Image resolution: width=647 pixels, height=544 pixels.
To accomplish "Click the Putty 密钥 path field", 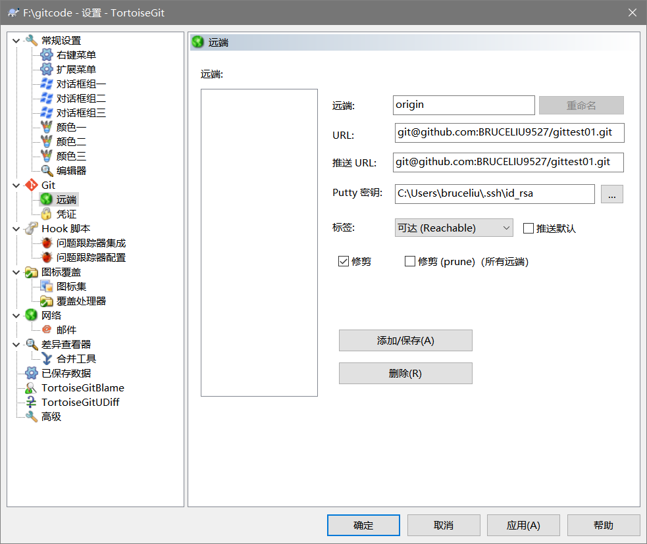I will 495,194.
